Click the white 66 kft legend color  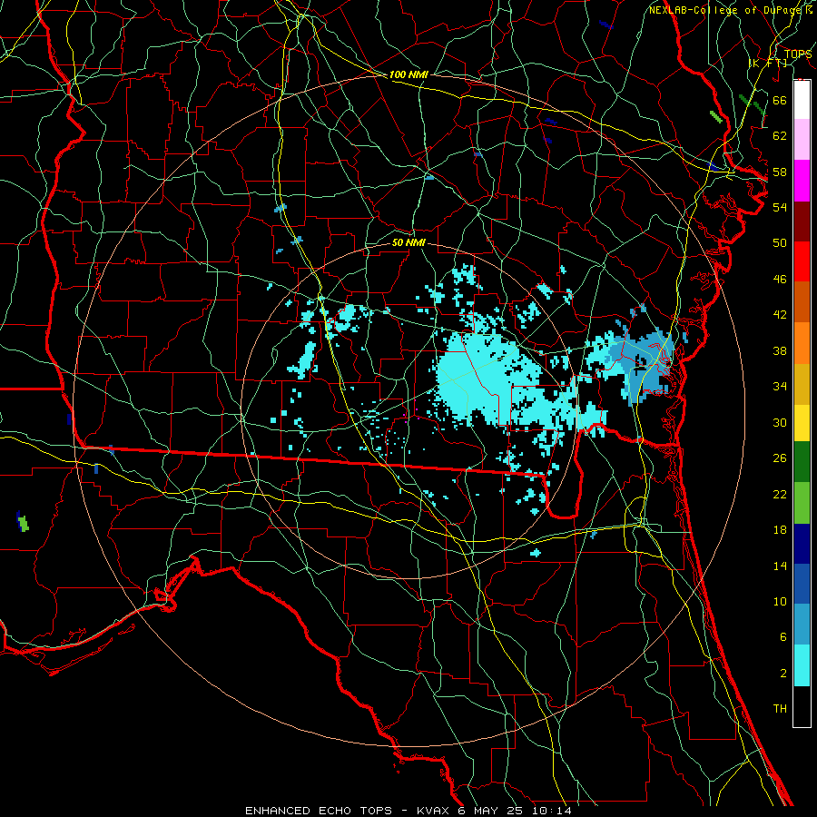[x=802, y=100]
